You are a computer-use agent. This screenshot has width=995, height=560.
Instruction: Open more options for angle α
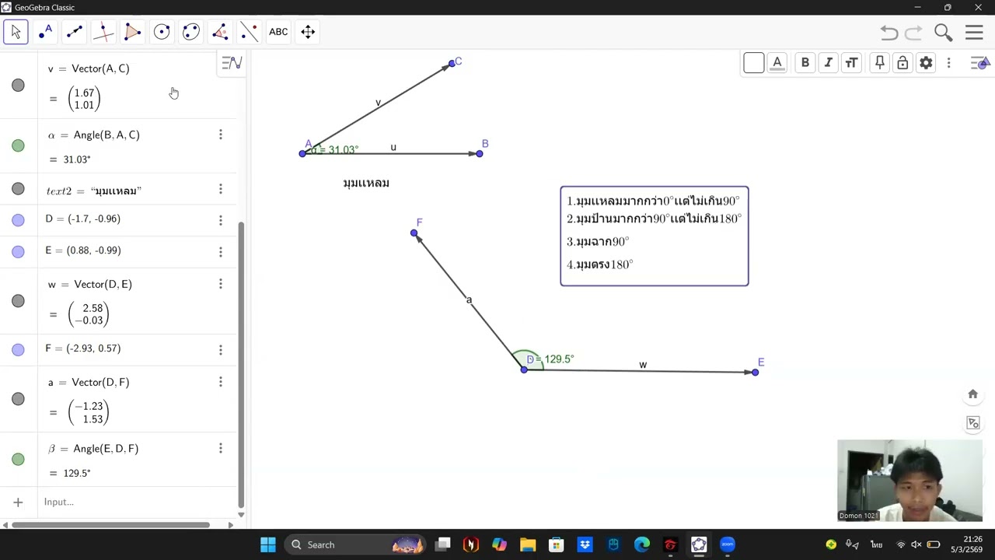[220, 135]
